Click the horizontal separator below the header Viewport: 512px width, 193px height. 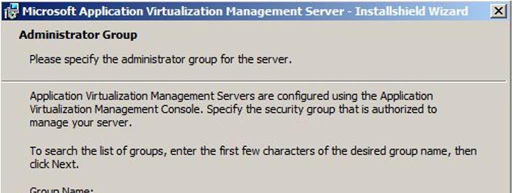click(256, 80)
